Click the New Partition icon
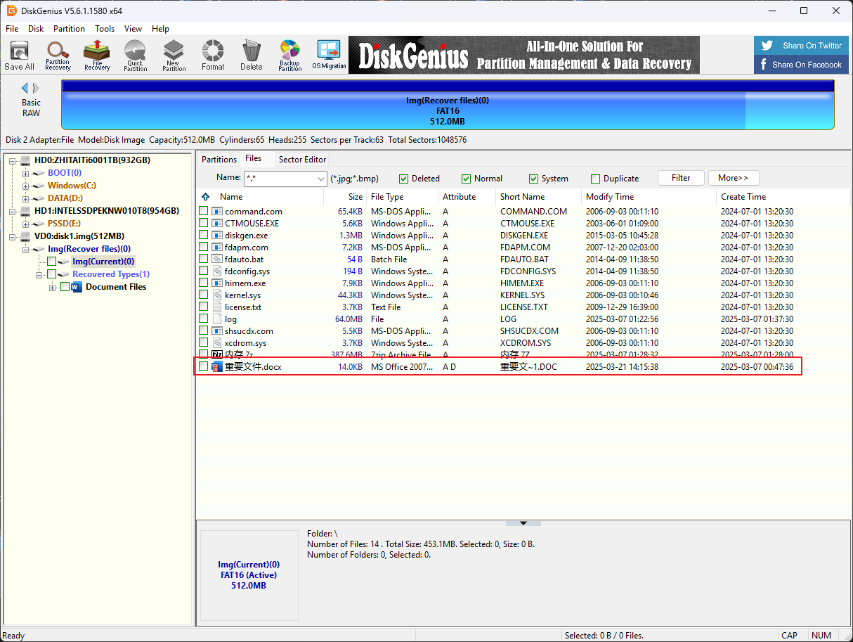 174,55
